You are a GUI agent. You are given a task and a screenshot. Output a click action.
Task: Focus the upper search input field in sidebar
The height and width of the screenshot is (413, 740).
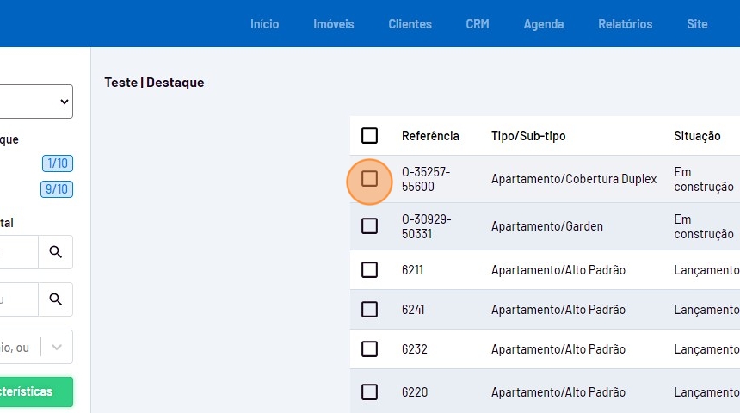tap(17, 252)
